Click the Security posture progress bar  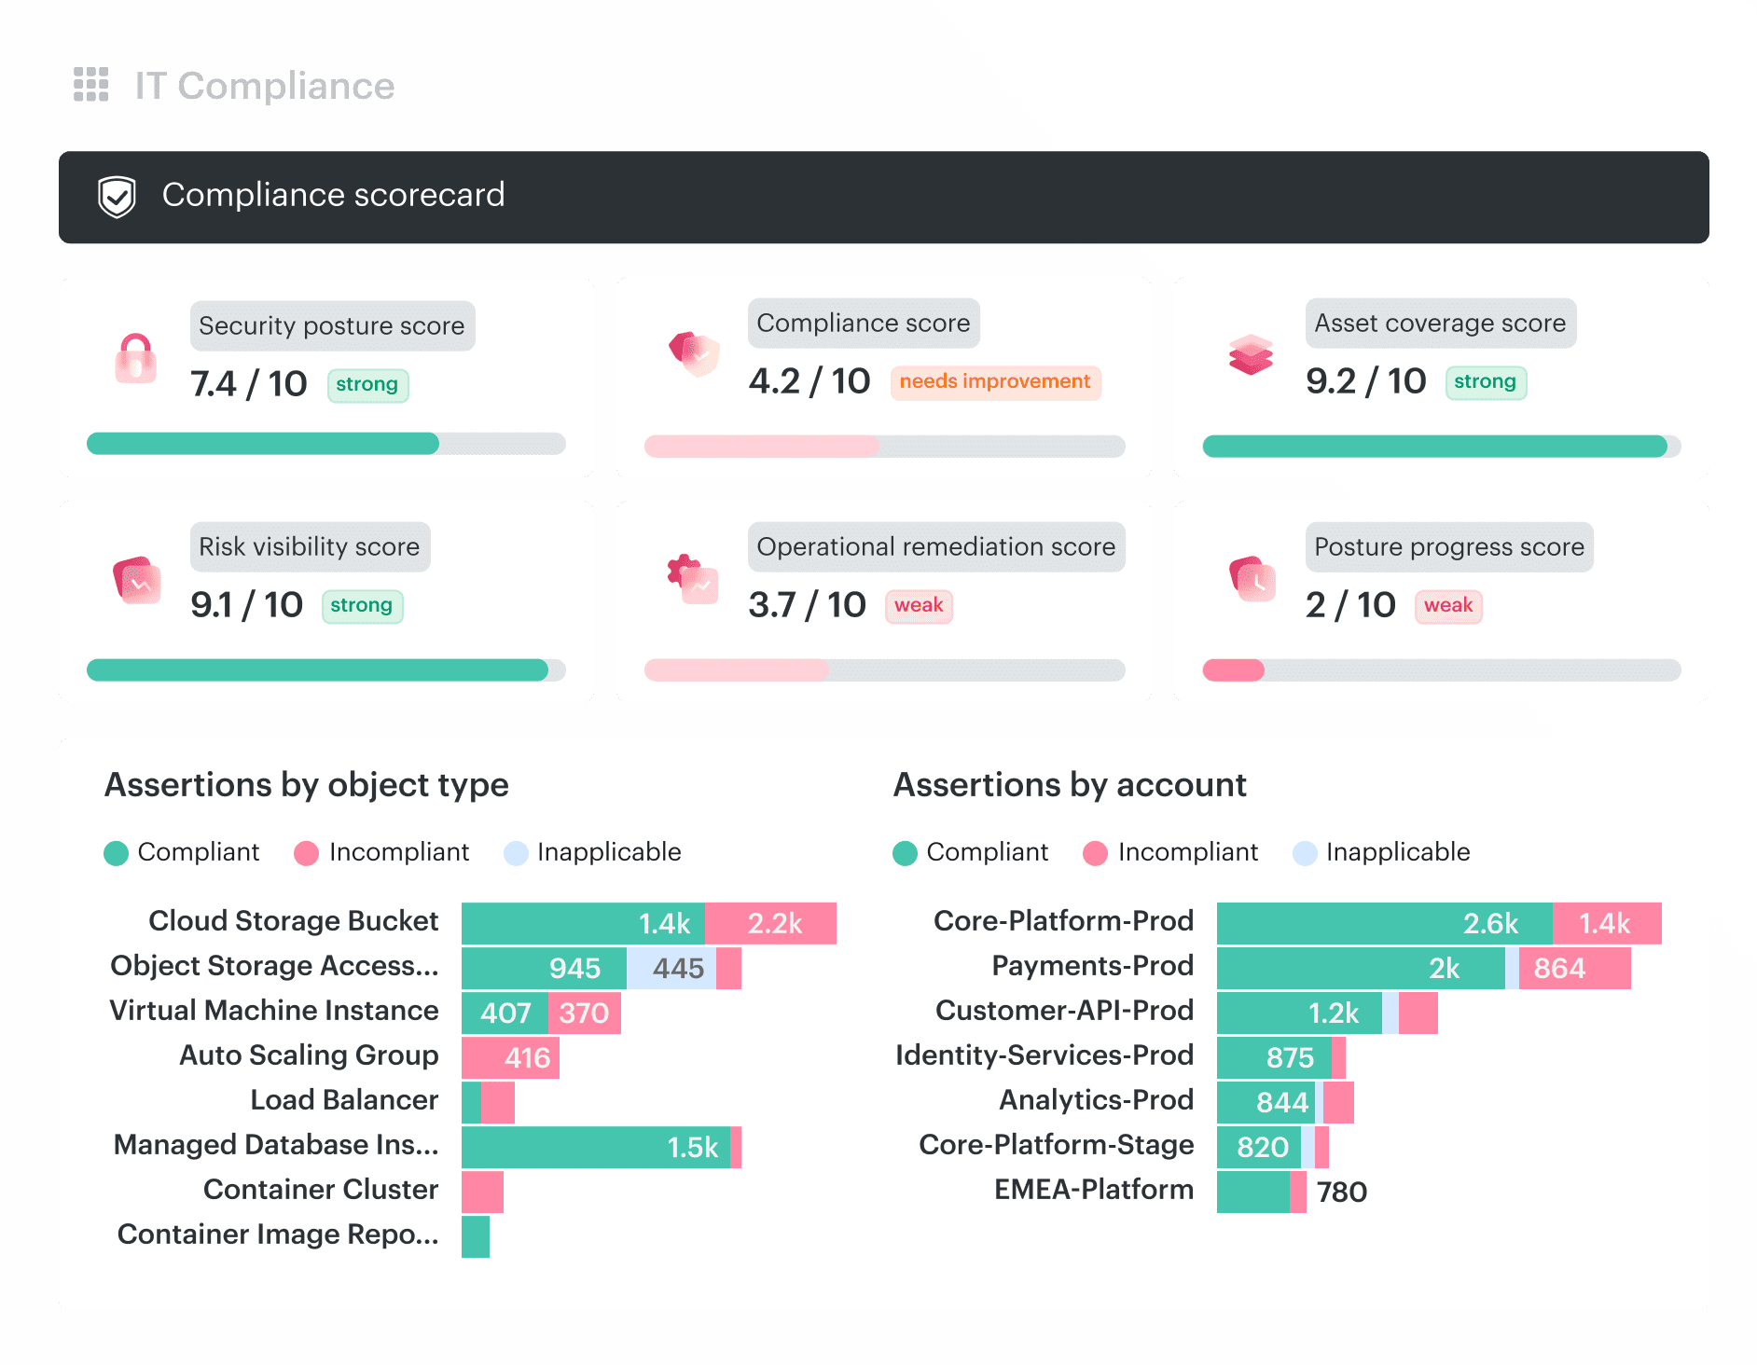pyautogui.click(x=326, y=444)
